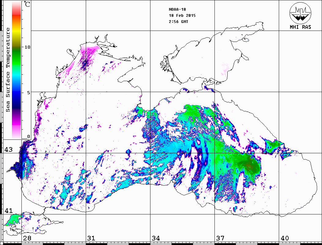The height and width of the screenshot is (245, 322).
Task: Click the '0' tick on temperature scale
Action: pos(29,136)
